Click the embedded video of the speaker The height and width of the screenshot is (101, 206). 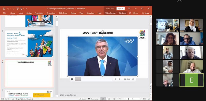pyautogui.click(x=102, y=56)
